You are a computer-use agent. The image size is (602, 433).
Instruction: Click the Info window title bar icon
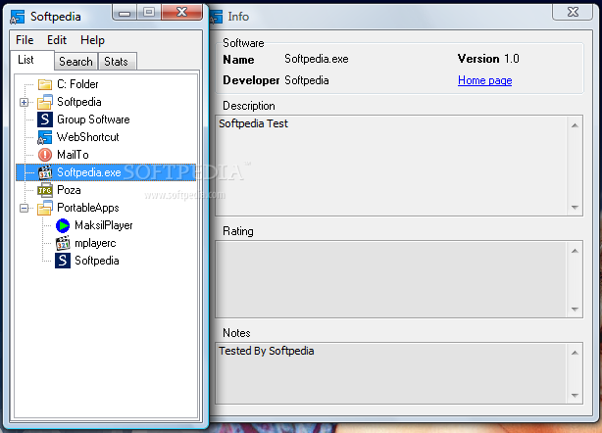[216, 17]
